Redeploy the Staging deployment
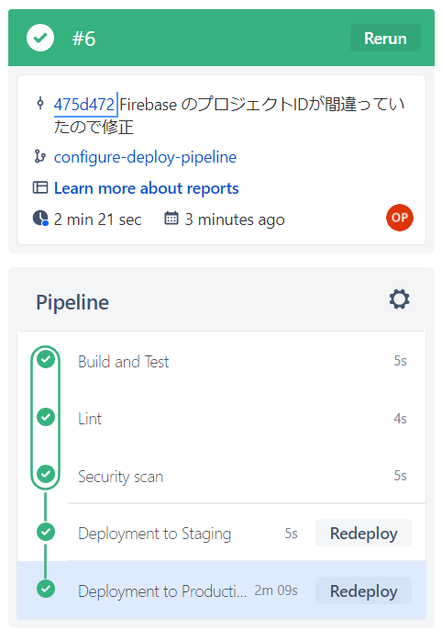 point(363,534)
